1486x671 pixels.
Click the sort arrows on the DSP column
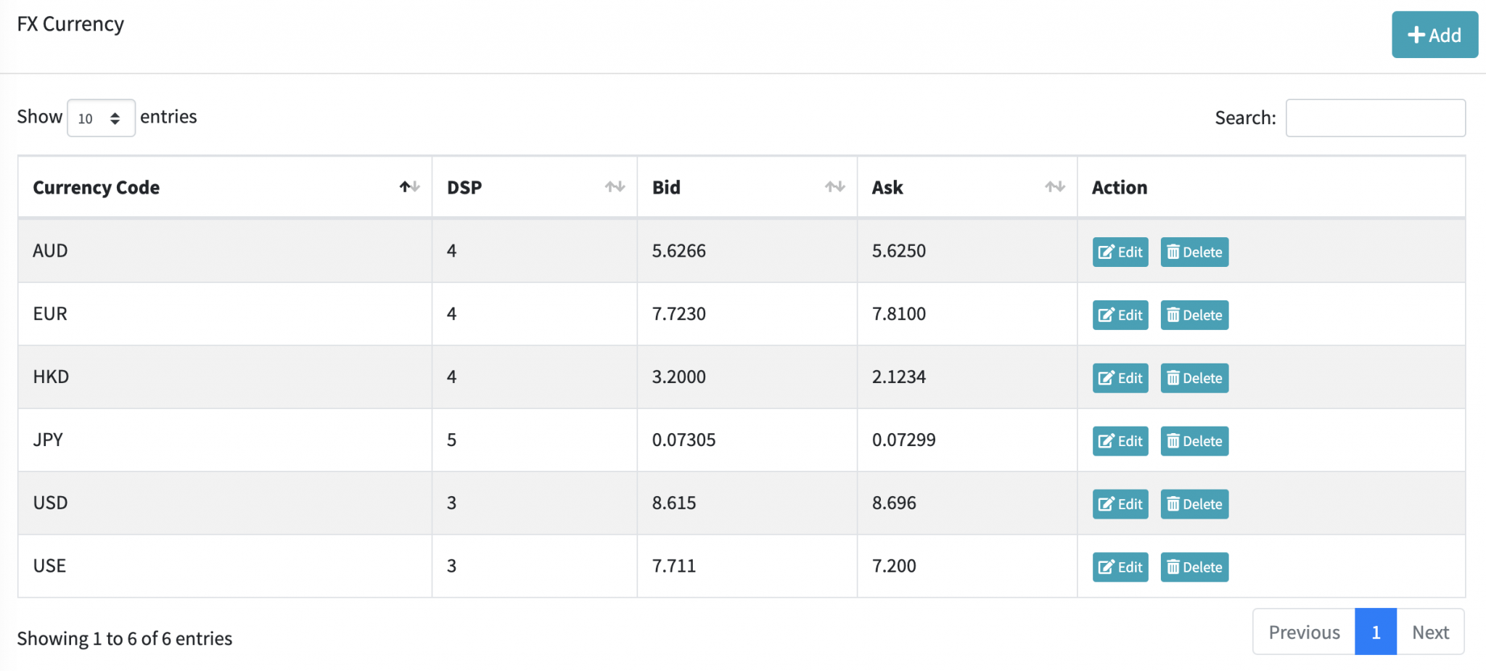[x=615, y=186]
